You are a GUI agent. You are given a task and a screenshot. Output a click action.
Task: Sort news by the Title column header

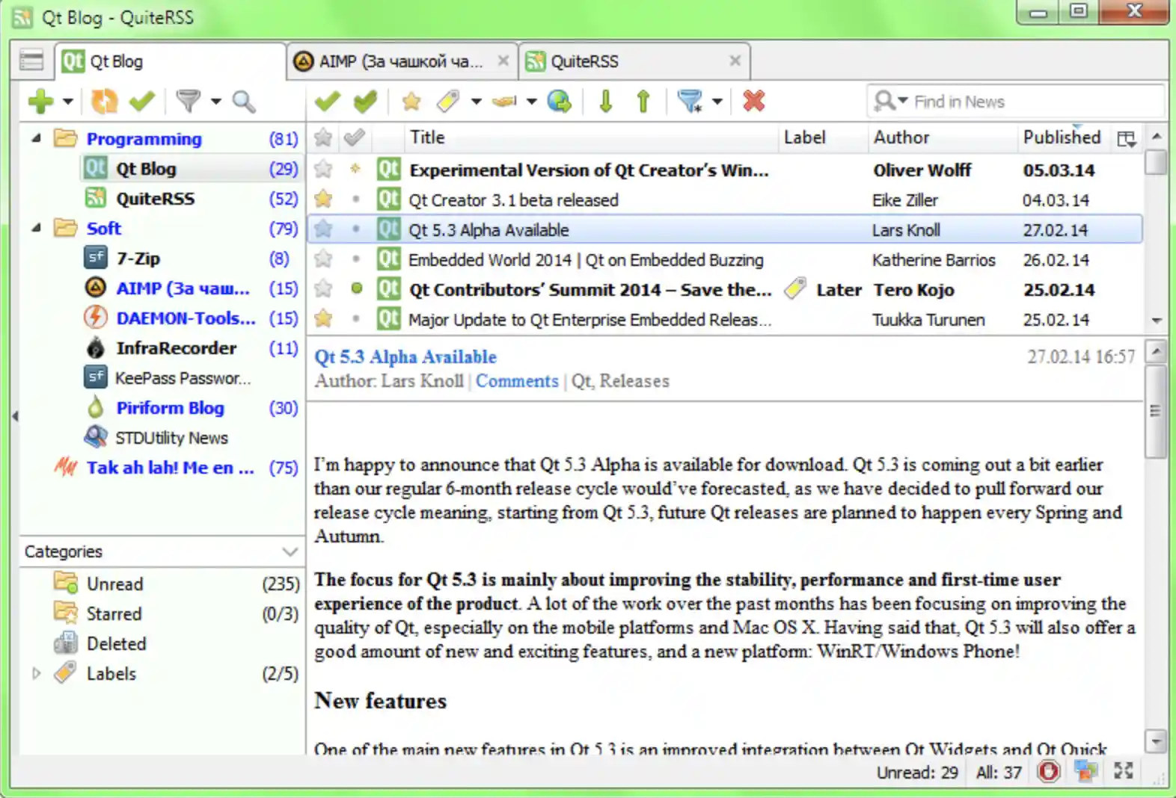[590, 137]
